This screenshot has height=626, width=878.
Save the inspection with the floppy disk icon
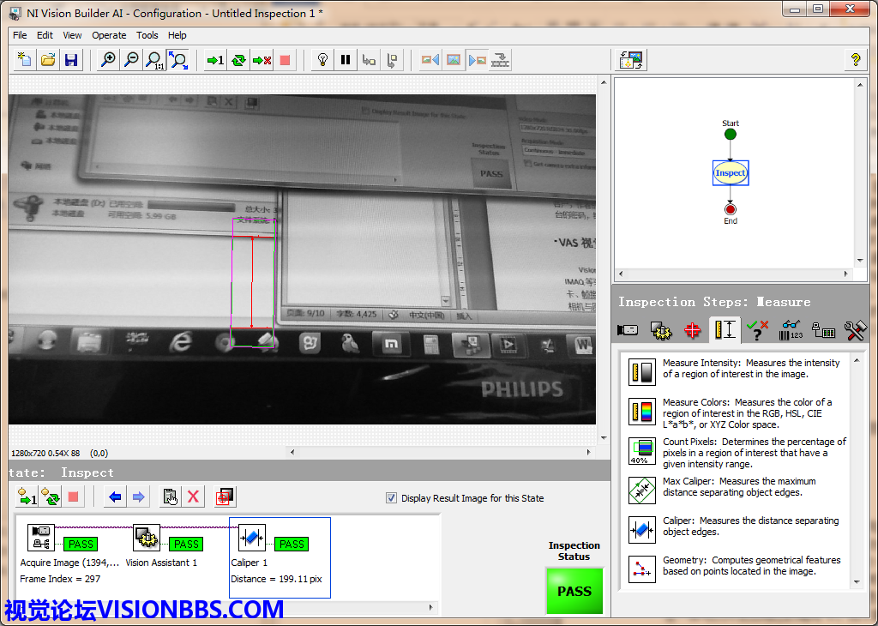point(71,60)
